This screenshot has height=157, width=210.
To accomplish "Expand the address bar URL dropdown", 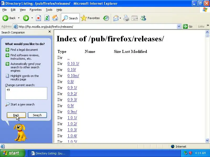I will click(x=179, y=26).
